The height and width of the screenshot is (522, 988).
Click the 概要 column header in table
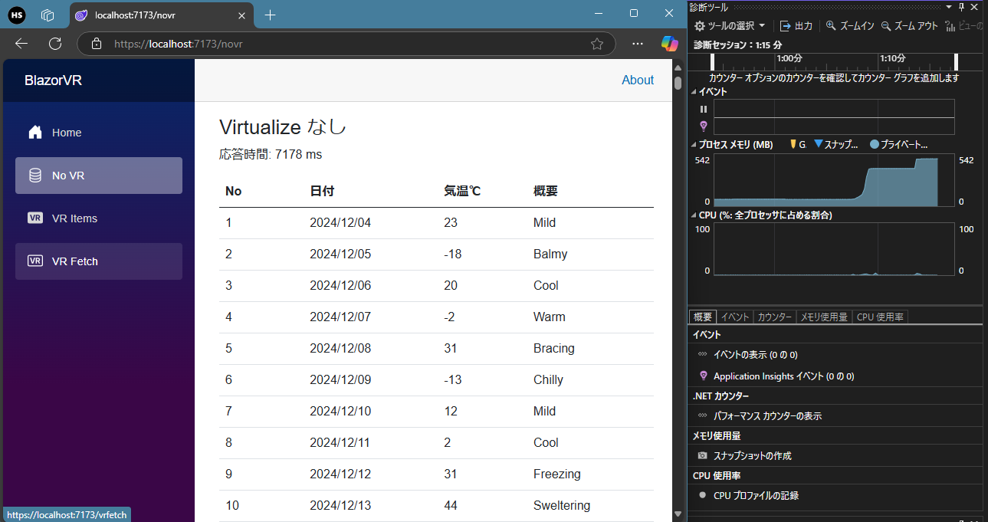point(546,191)
